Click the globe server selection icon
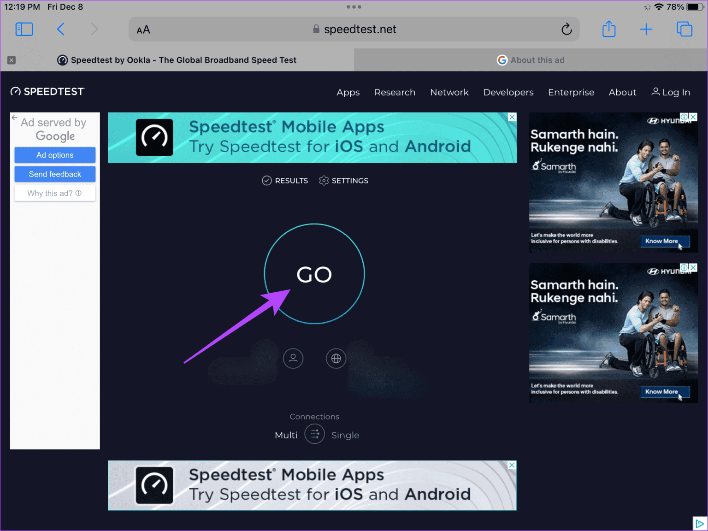708x531 pixels. tap(336, 358)
